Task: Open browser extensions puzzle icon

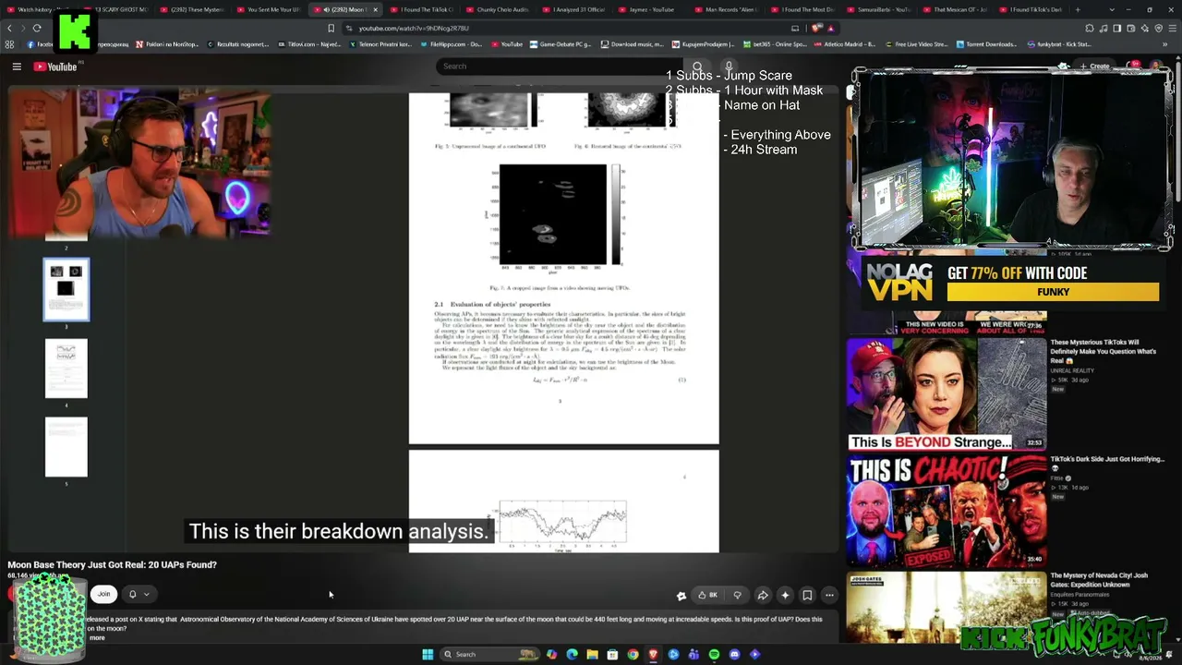Action: coord(1090,29)
